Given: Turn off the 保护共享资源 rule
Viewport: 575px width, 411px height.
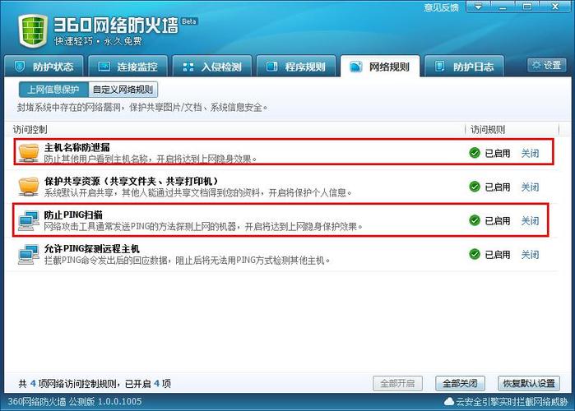Looking at the screenshot, I should (x=530, y=187).
